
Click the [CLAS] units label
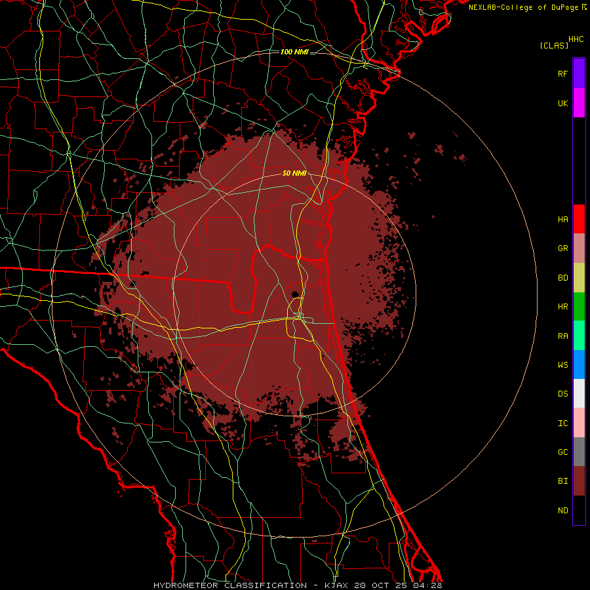tap(554, 45)
